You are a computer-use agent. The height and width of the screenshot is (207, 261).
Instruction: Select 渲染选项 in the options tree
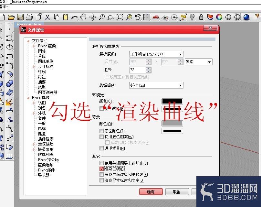[x=46, y=165]
